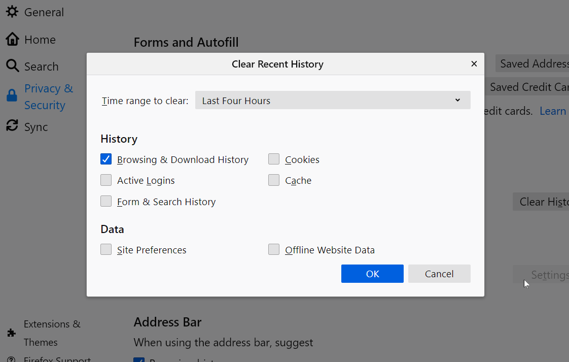Open Firefox Support question mark icon
The height and width of the screenshot is (362, 569).
click(11, 359)
